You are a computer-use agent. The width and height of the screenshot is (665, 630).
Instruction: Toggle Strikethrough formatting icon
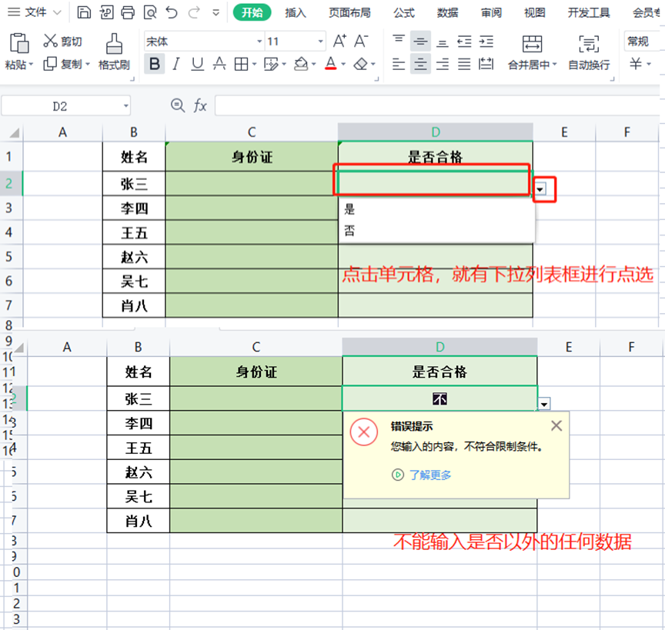click(219, 64)
